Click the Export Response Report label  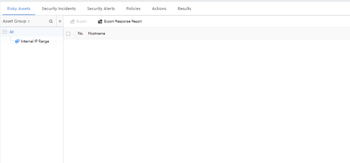pyautogui.click(x=123, y=21)
